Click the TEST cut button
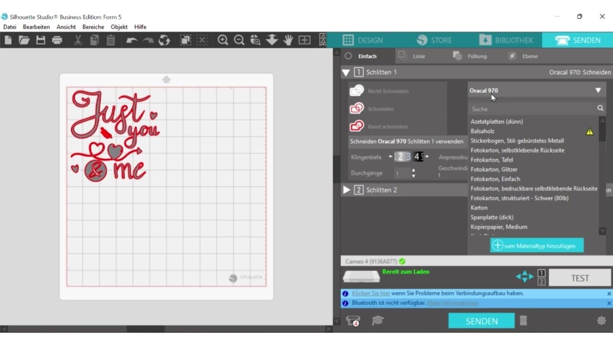 coord(580,278)
